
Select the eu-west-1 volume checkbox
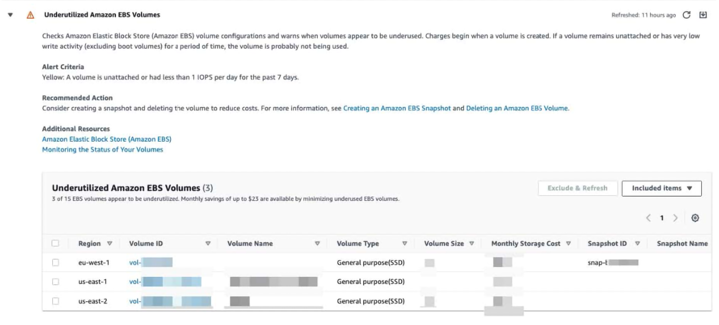coord(56,262)
